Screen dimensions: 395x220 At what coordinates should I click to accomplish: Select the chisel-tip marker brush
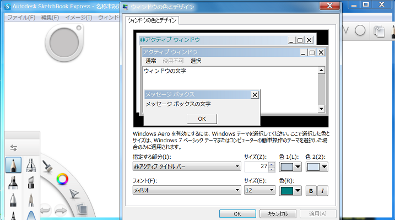coord(31,182)
